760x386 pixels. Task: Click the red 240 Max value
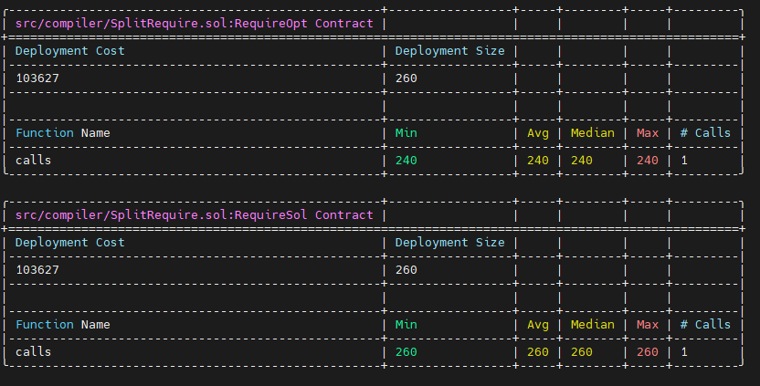coord(648,161)
